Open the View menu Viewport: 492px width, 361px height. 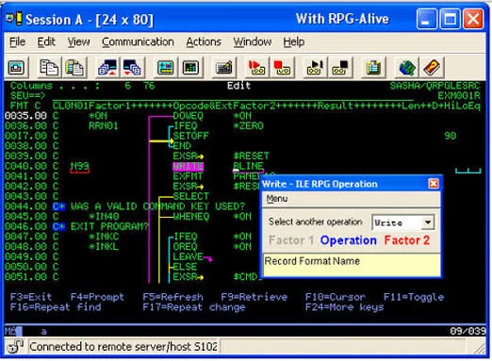click(78, 41)
